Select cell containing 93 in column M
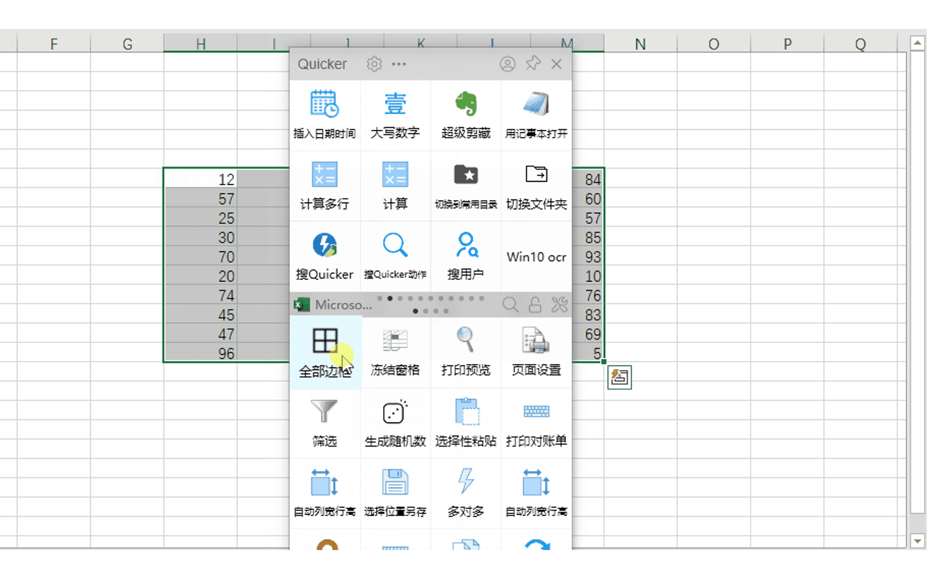 click(588, 257)
